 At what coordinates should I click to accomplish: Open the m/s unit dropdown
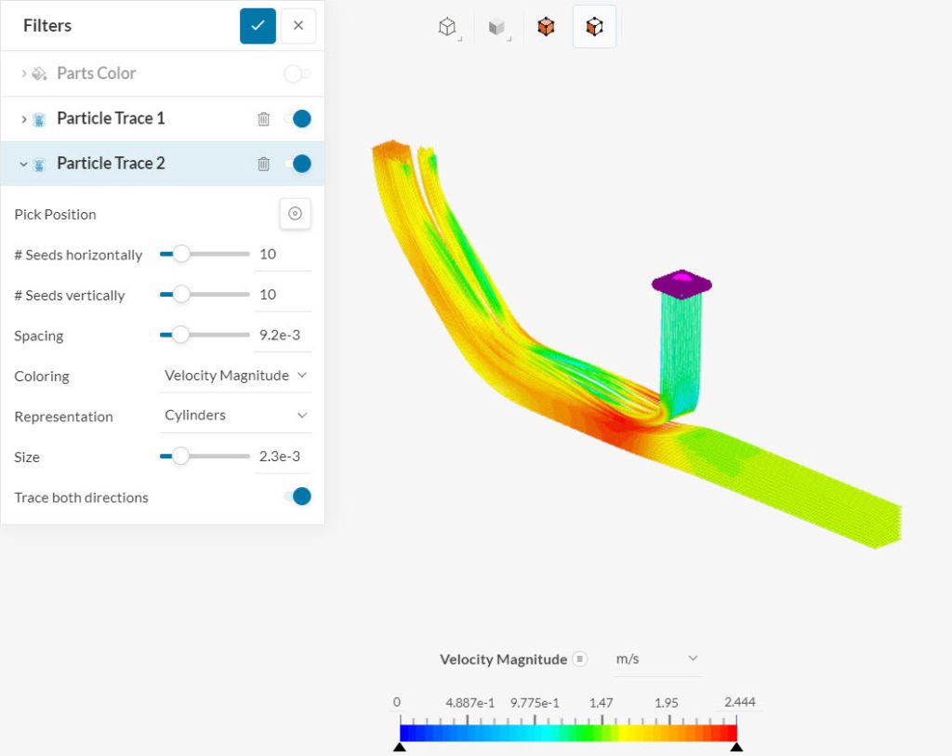pos(654,658)
